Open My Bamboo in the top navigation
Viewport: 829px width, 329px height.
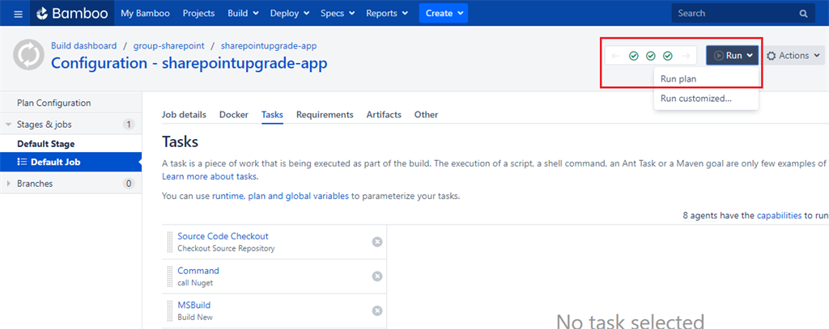[x=146, y=13]
